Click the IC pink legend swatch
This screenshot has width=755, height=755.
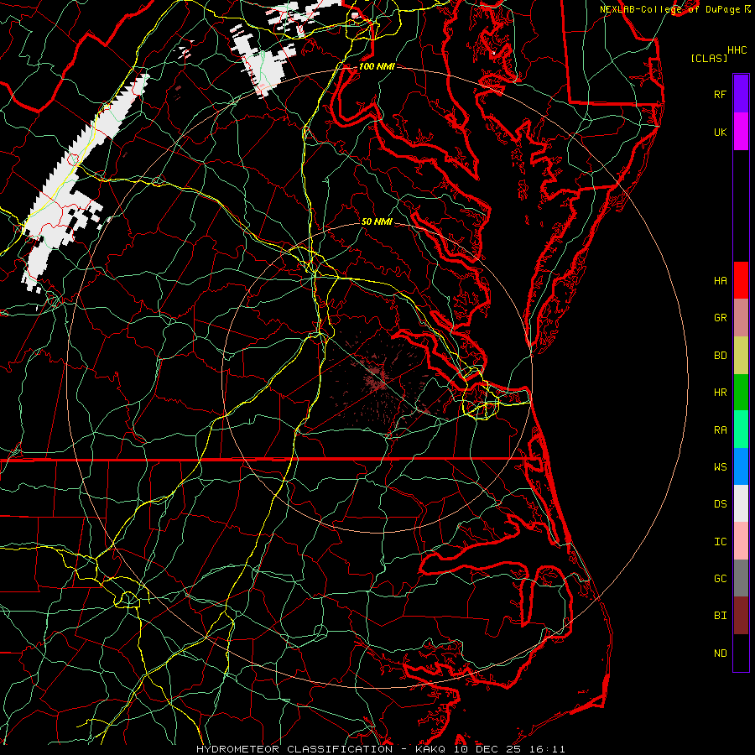point(741,541)
